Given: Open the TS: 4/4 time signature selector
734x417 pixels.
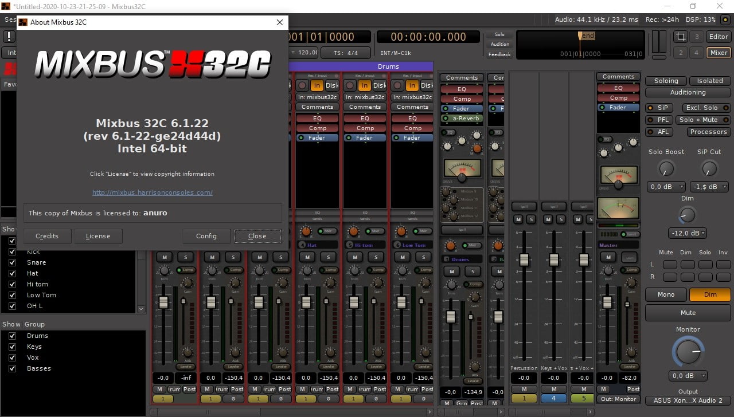Looking at the screenshot, I should (346, 53).
